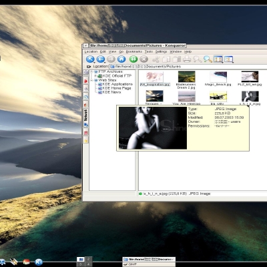The image size is (267, 267).
Task: Select the top-right .jpg thumbnail in the first row
Action: tap(250, 77)
